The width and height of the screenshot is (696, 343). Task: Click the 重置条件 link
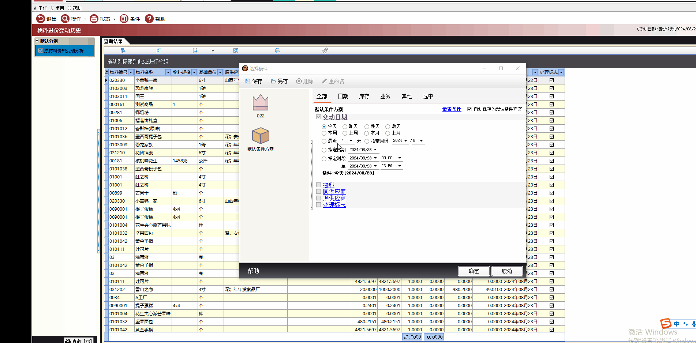(x=452, y=109)
